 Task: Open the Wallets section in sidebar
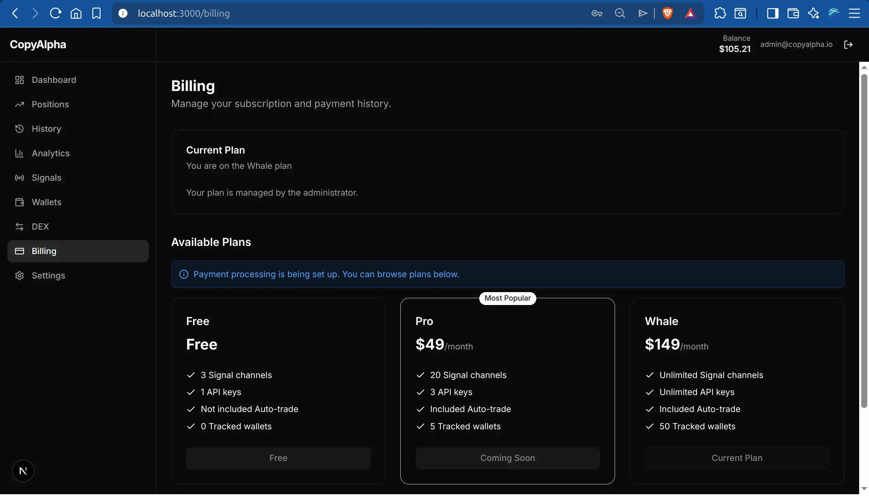click(47, 202)
